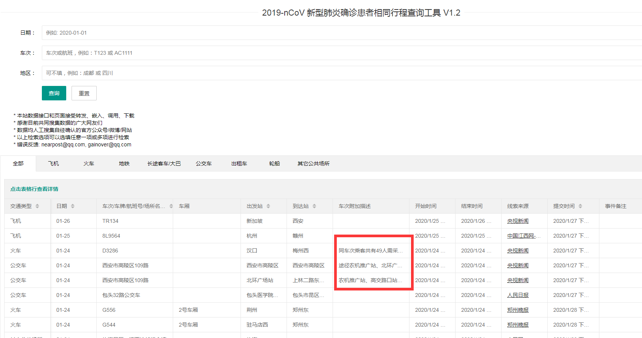Sort by 出发站 column arrows
The image size is (642, 338).
[x=268, y=206]
